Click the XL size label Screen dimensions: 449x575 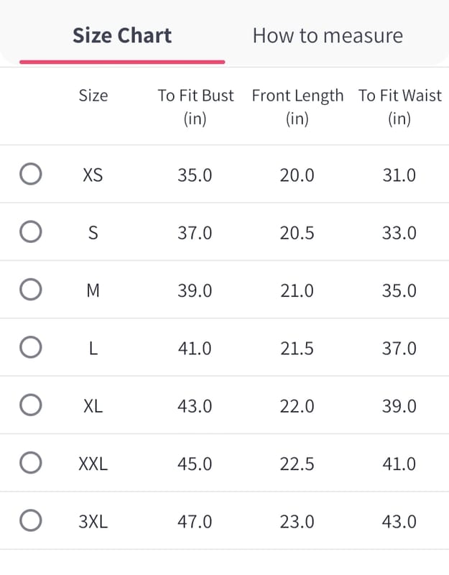pyautogui.click(x=93, y=405)
